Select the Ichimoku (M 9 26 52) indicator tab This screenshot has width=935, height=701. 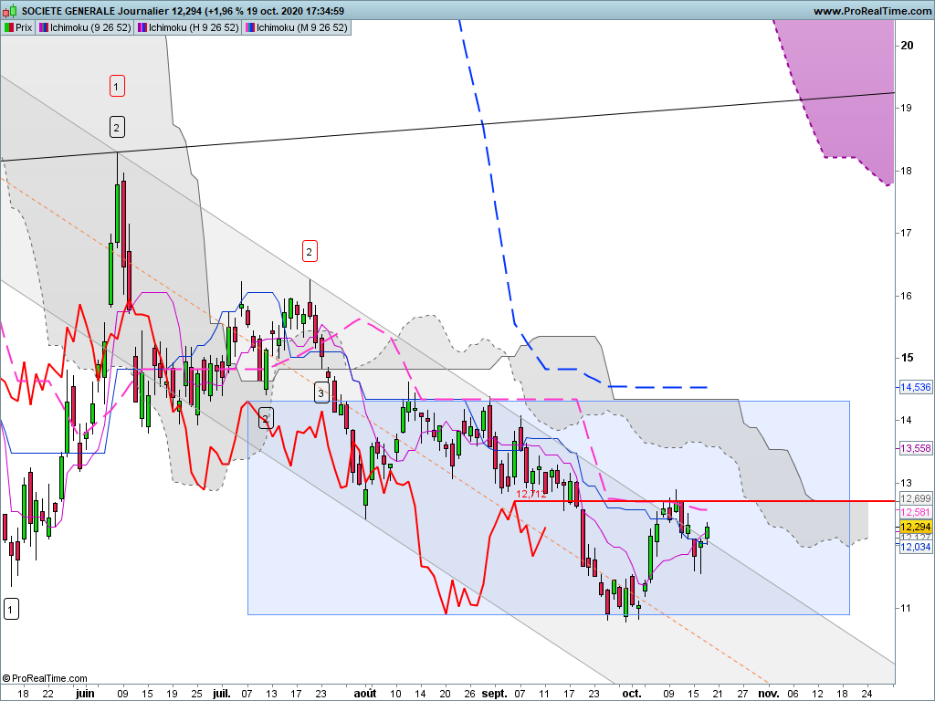(297, 27)
